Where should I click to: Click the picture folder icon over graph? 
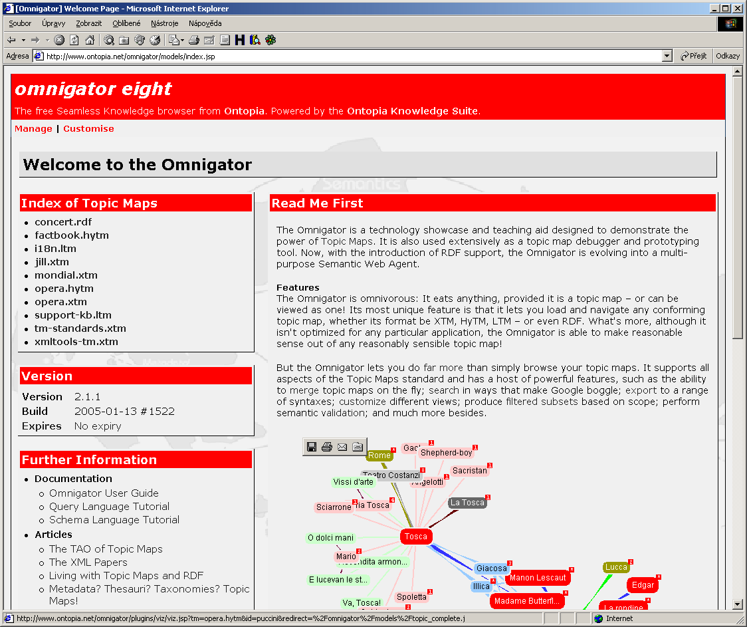[358, 447]
